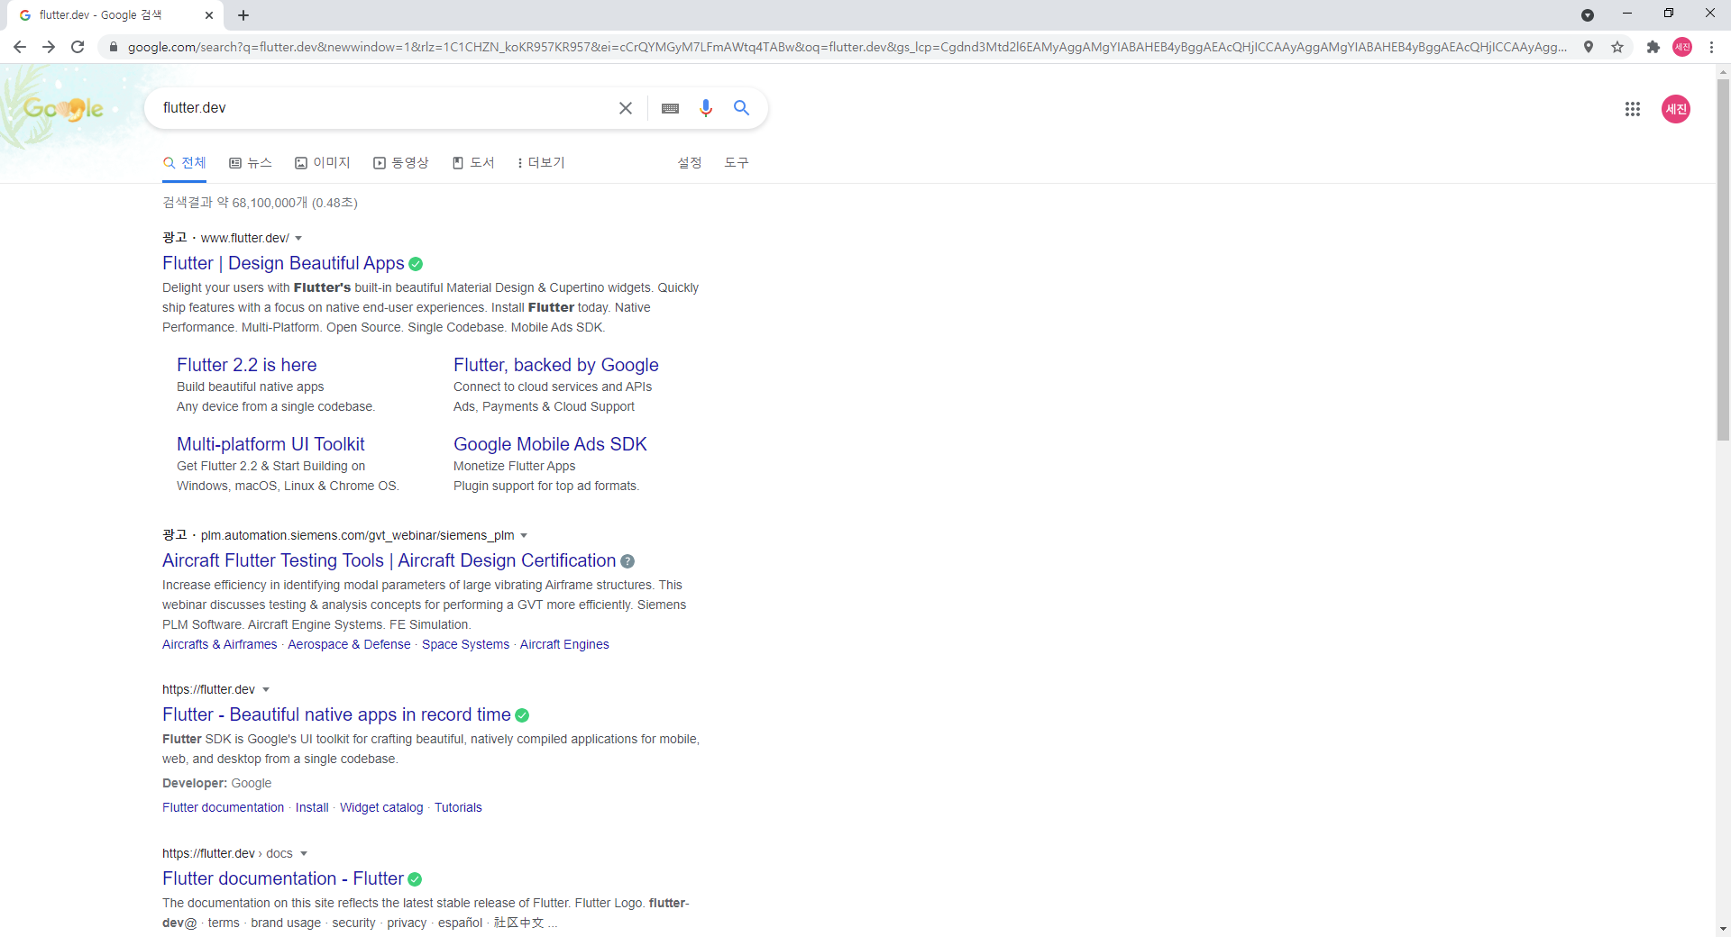This screenshot has height=937, width=1731.
Task: Expand dropdown arrow next to www.flutter.dev/ ad
Action: (x=298, y=239)
